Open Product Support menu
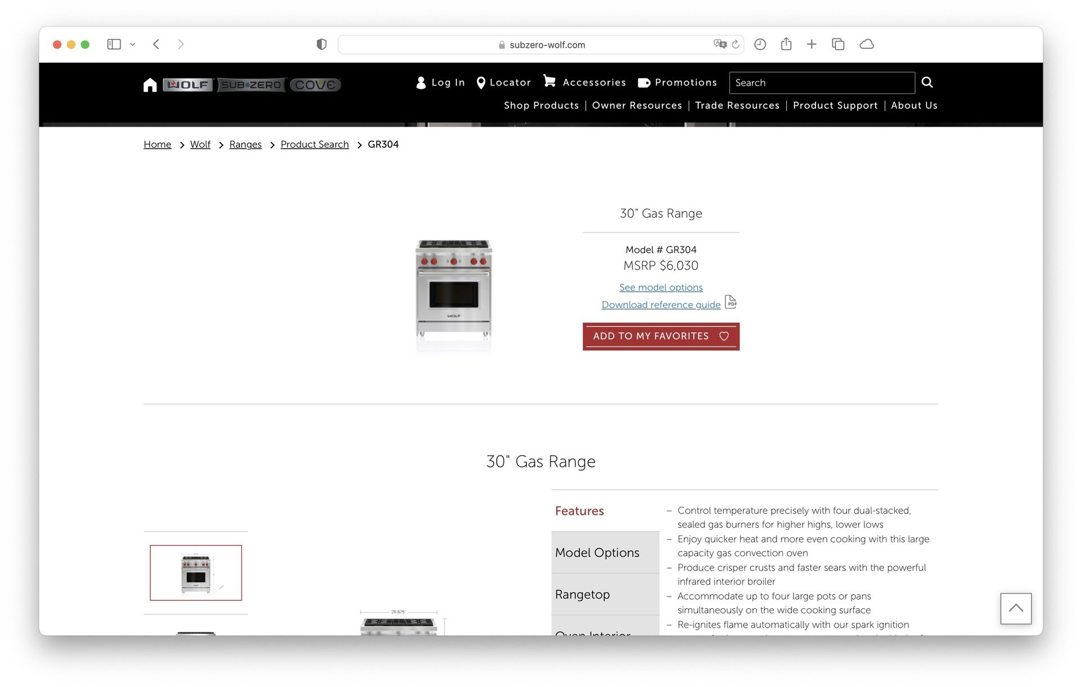 point(835,105)
